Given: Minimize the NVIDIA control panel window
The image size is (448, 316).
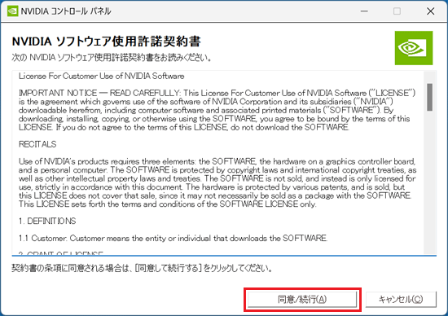Looking at the screenshot, I should [364, 11].
